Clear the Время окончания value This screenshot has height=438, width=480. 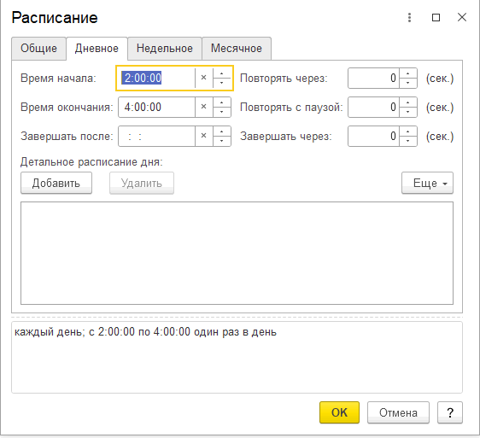click(203, 107)
